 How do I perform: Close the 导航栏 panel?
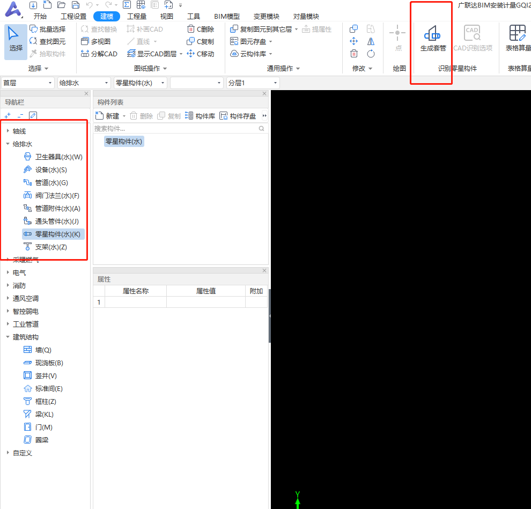click(x=86, y=93)
